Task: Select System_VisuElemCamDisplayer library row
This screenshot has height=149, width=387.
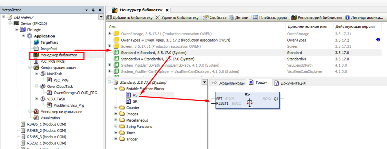Action: 244,71
